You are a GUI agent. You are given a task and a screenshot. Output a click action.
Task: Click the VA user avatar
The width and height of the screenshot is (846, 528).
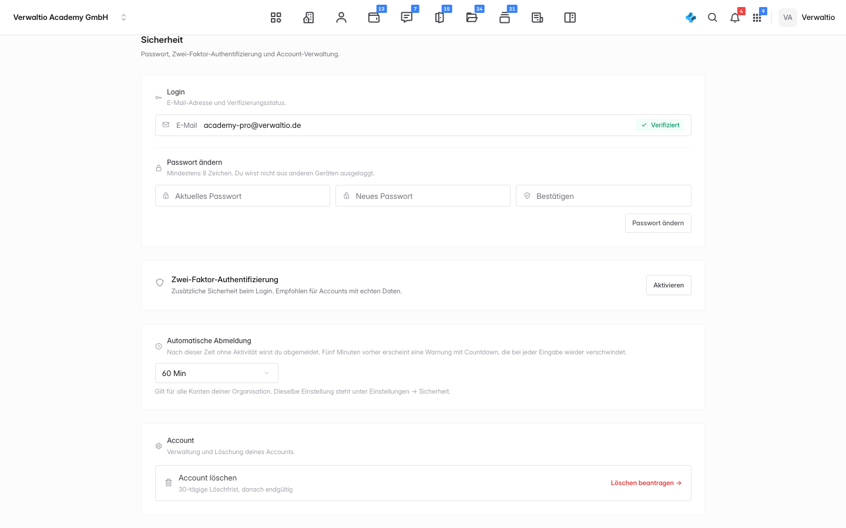click(788, 18)
